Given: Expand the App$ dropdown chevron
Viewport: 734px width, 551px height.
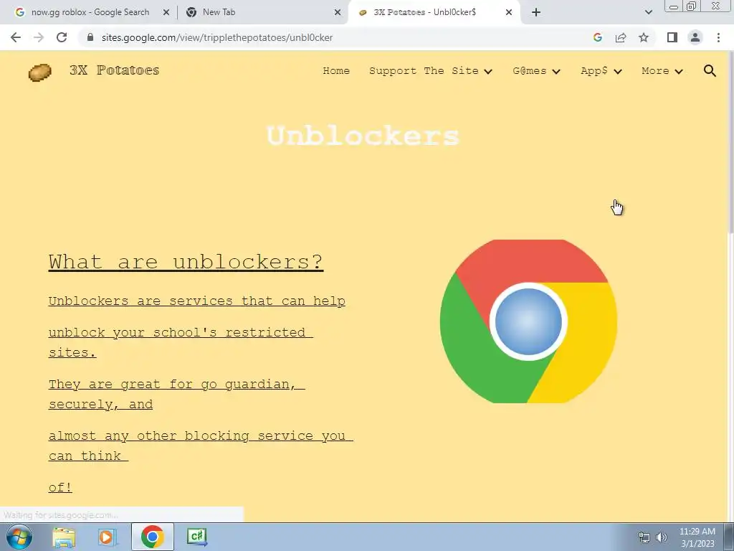Looking at the screenshot, I should [618, 71].
